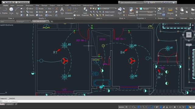Expand the Layers panel
Viewport: 195px width, 109px height.
coord(99,18)
